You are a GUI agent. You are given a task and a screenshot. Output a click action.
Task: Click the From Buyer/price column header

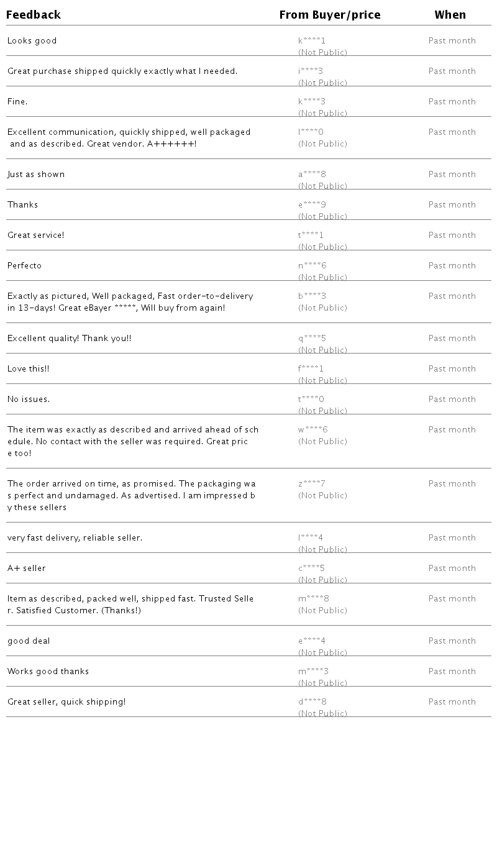[x=329, y=15]
